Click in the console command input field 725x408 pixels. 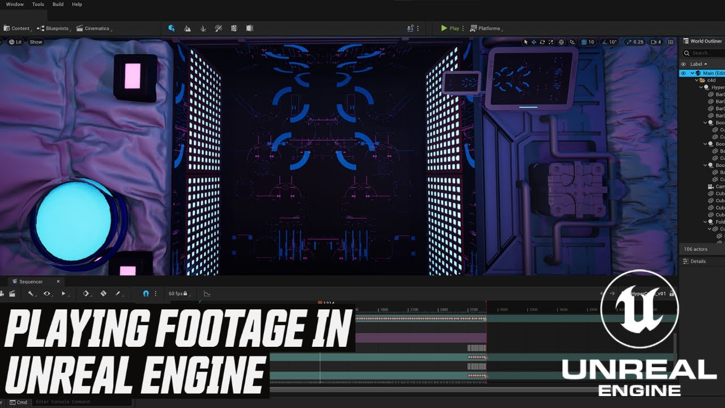pos(82,402)
